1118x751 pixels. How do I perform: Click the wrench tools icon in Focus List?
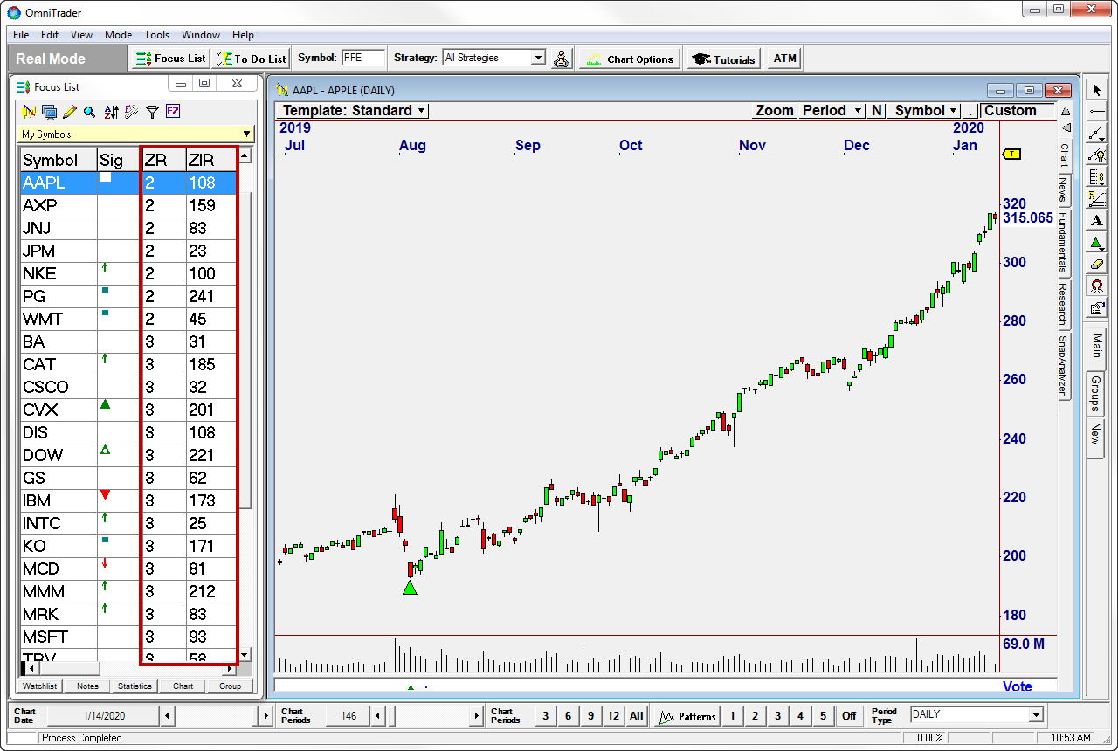[131, 112]
